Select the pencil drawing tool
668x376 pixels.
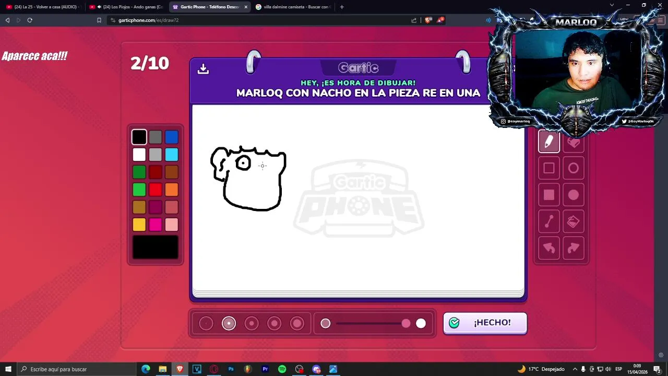548,142
